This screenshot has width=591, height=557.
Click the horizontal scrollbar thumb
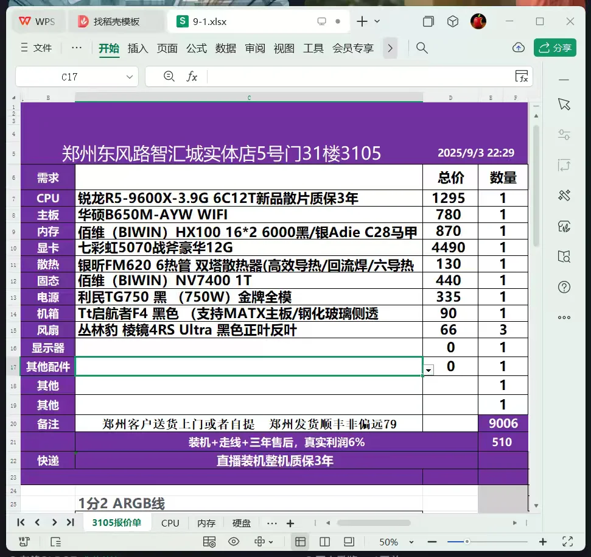(374, 523)
